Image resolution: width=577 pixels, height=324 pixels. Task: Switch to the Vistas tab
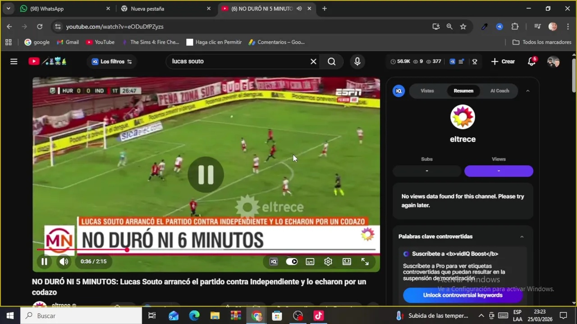coord(427,91)
